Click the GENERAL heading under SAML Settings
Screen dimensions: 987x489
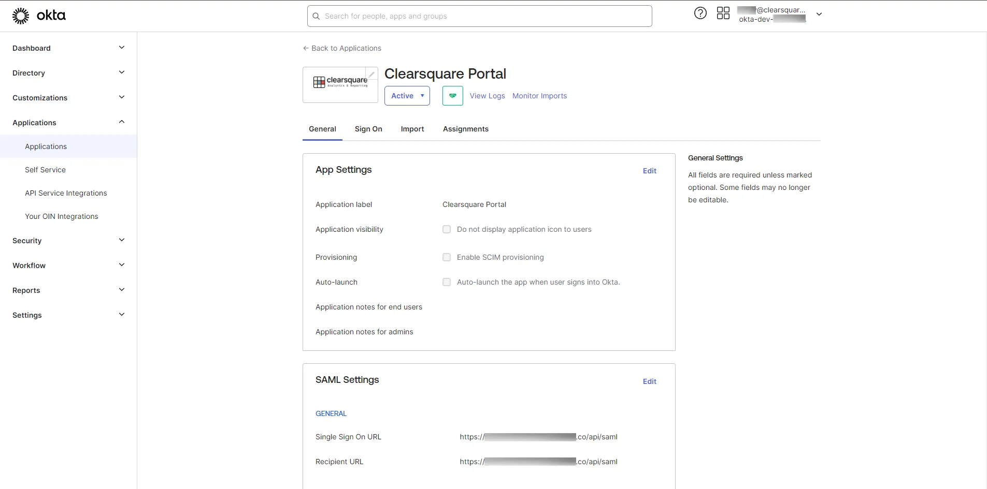331,413
